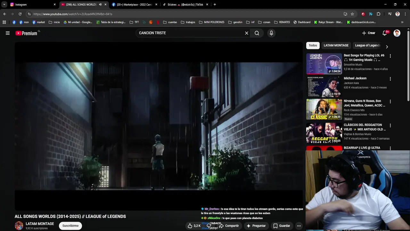Open YouTube notifications bell
This screenshot has height=231, width=410.
pyautogui.click(x=385, y=33)
